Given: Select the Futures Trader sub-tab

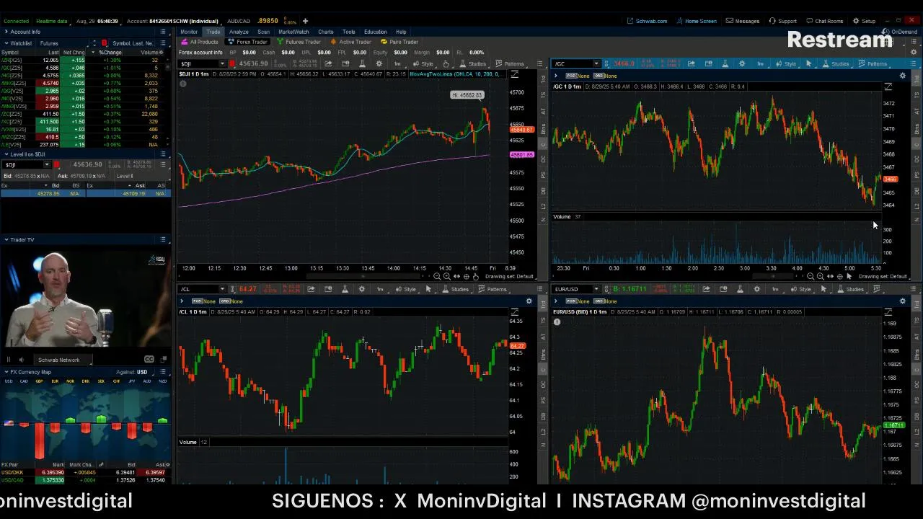Looking at the screenshot, I should 299,42.
